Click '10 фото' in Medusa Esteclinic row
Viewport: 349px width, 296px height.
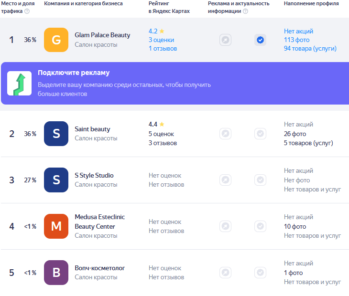tap(295, 226)
